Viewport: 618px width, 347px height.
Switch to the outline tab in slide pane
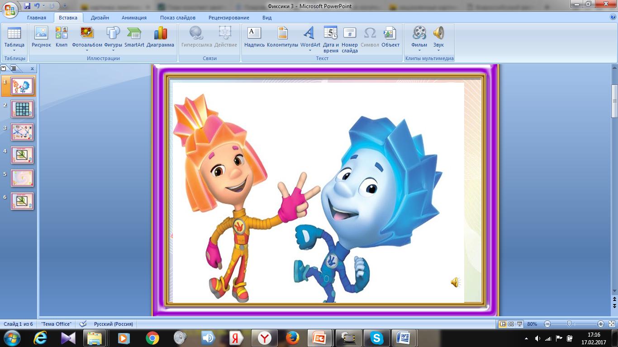tap(14, 69)
